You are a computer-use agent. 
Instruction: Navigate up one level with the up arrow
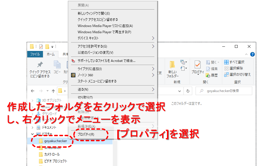[x=53, y=91]
